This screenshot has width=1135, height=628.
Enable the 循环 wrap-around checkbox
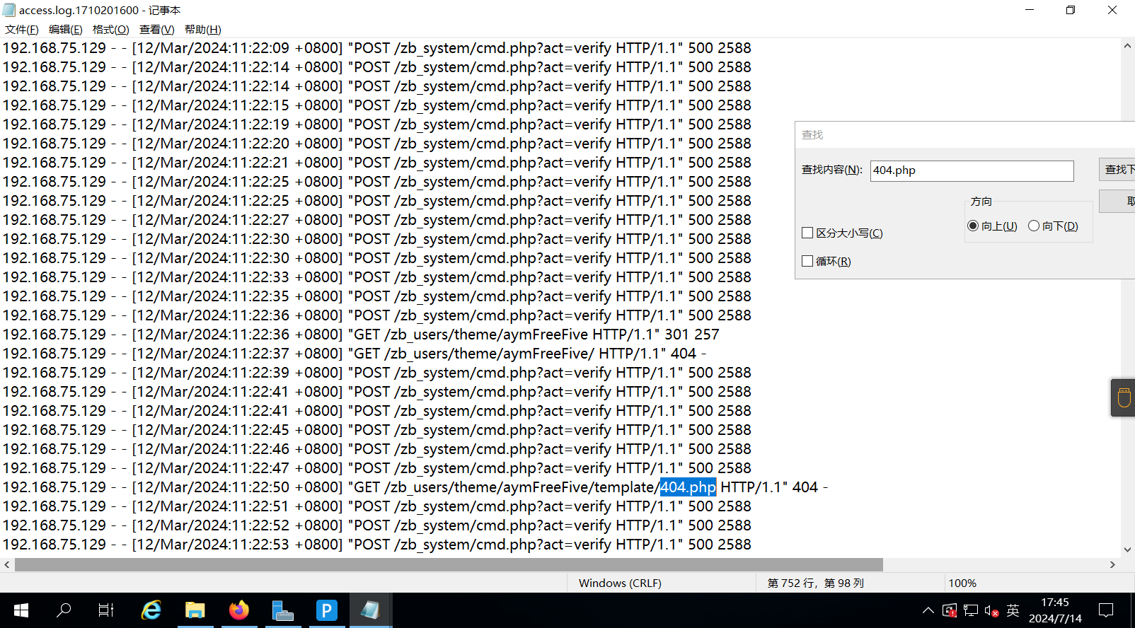[x=807, y=261]
